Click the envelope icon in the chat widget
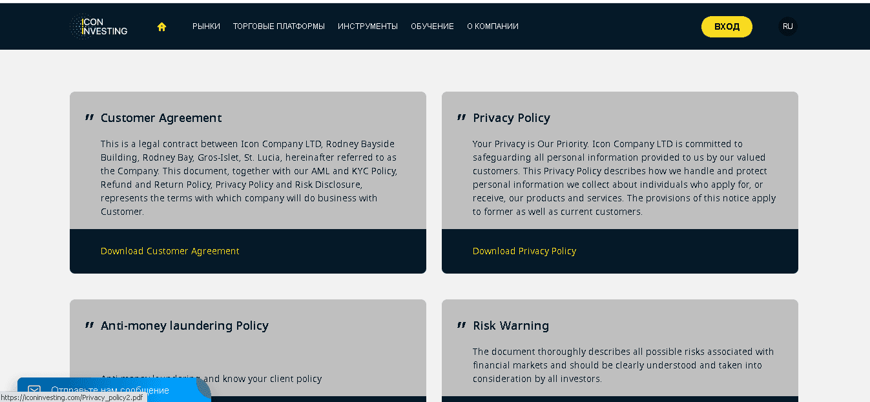The width and height of the screenshot is (870, 402). point(34,390)
